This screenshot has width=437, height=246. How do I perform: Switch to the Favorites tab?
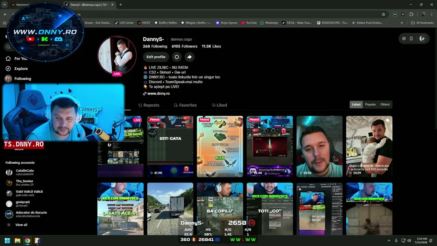(x=185, y=105)
